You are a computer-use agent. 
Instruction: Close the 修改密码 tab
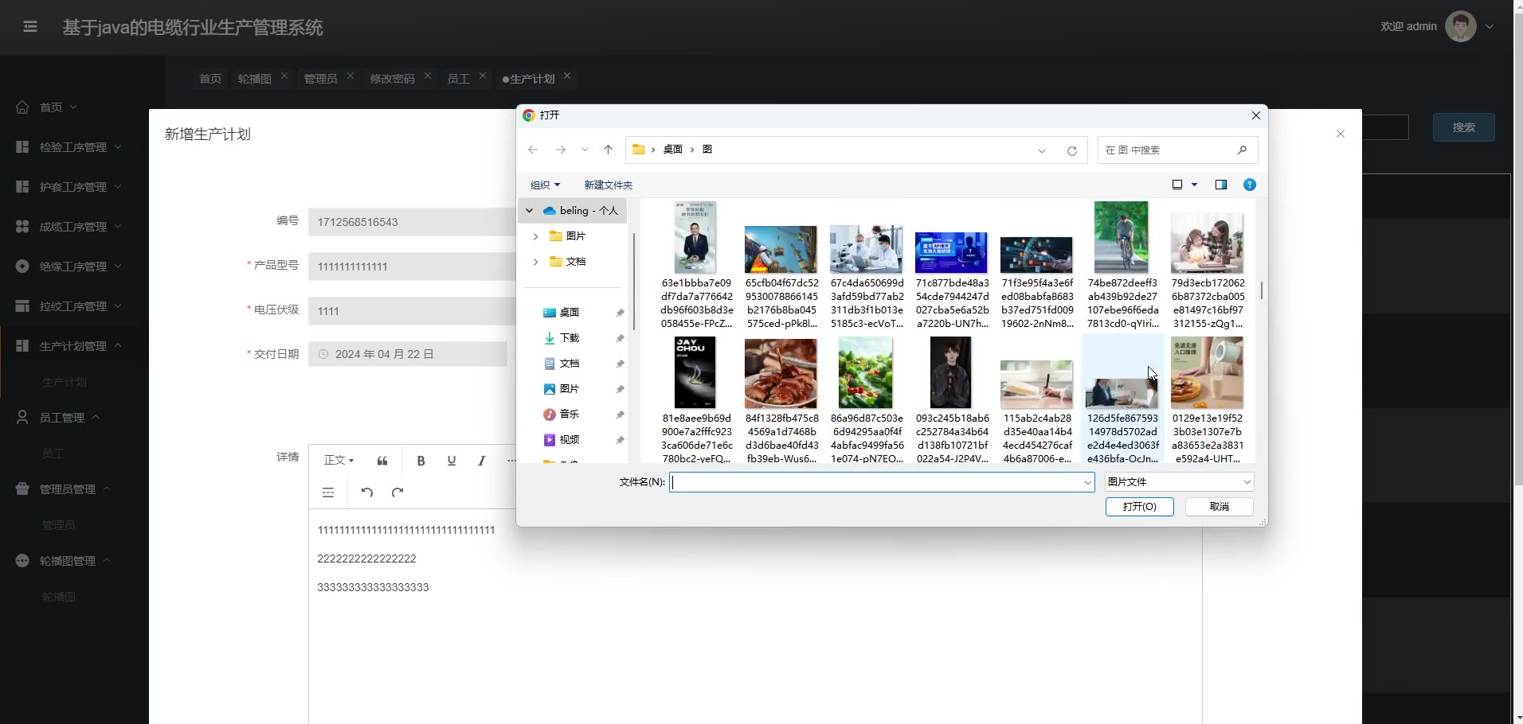(428, 76)
